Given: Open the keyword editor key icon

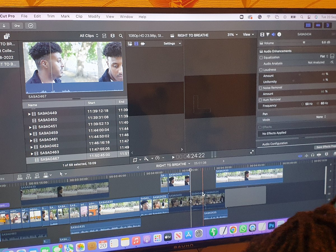Looking at the screenshot, I should click(17, 26).
